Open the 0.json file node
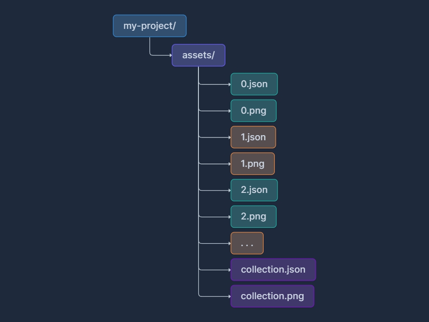Image resolution: width=429 pixels, height=322 pixels. [254, 84]
